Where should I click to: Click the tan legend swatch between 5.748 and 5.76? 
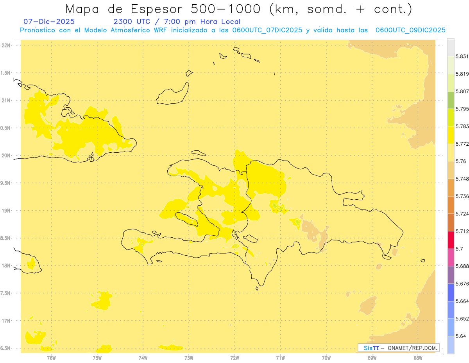(451, 170)
